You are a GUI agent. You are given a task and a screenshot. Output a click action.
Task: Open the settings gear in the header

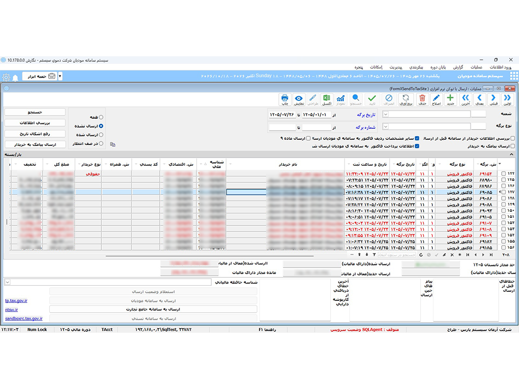tap(6, 77)
